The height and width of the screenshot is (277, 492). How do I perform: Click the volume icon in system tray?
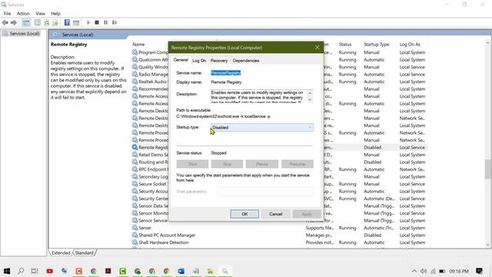pyautogui.click(x=424, y=271)
